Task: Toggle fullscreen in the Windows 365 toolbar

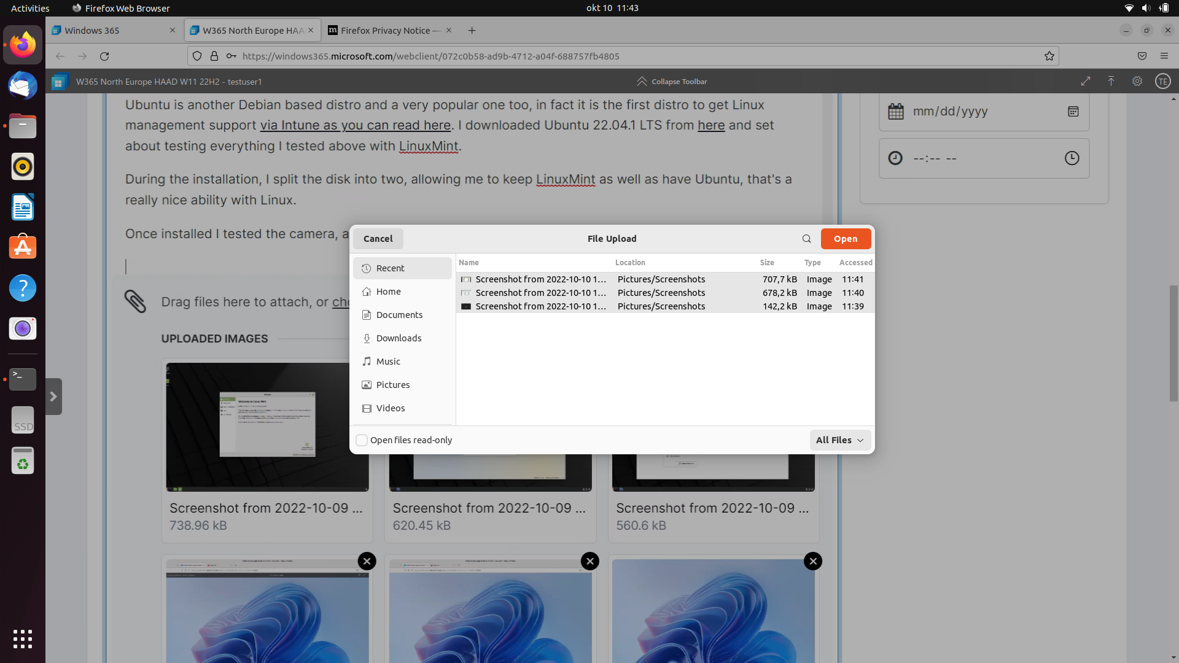Action: tap(1086, 81)
